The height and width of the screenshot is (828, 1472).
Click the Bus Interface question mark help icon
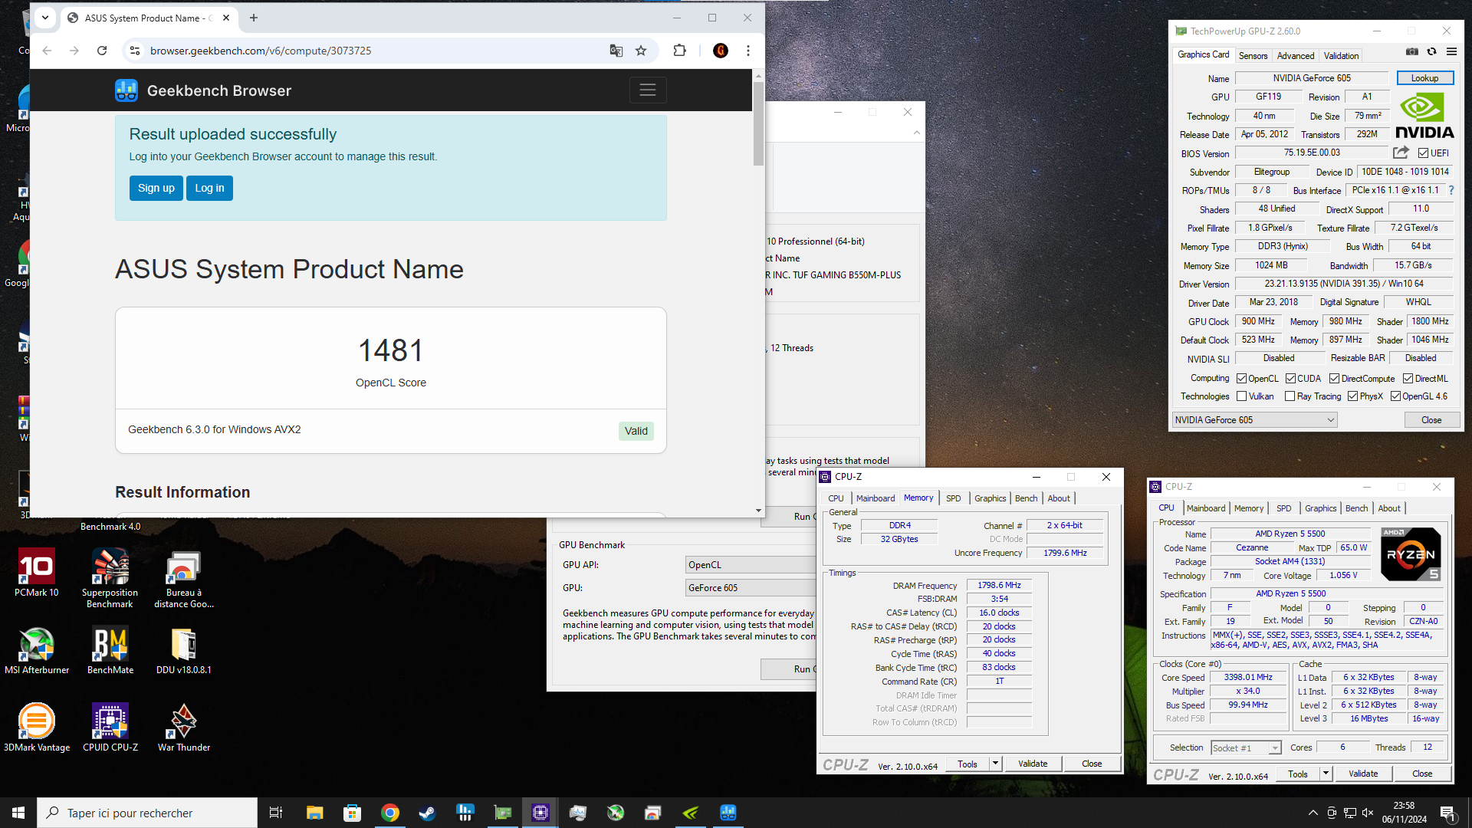1451,190
